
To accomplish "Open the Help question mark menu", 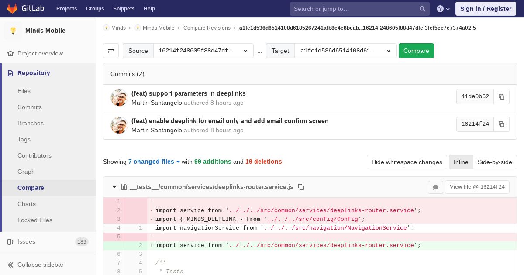I will pyautogui.click(x=443, y=9).
